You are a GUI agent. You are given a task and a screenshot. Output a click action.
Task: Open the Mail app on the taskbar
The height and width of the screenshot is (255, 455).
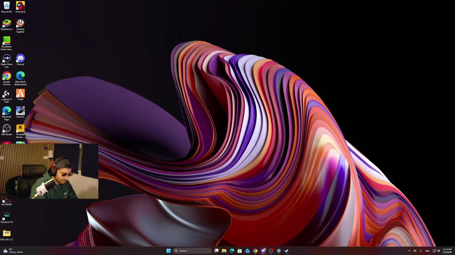point(247,251)
